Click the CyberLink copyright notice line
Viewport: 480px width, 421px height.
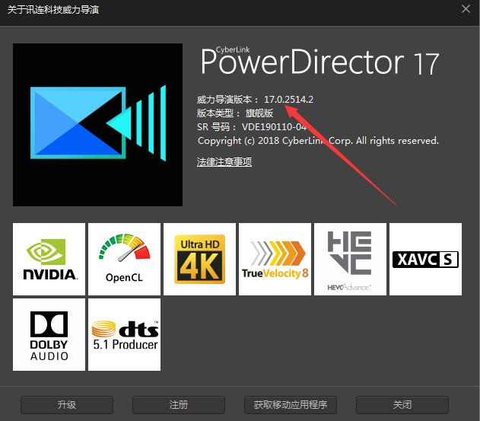coord(317,141)
